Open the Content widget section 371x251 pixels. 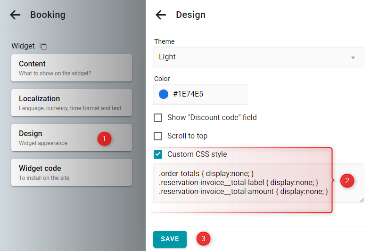[72, 68]
